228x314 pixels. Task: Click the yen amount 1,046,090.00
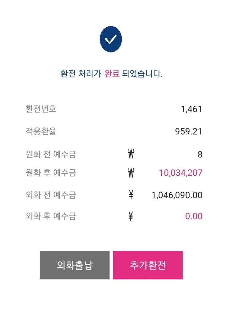[177, 195]
